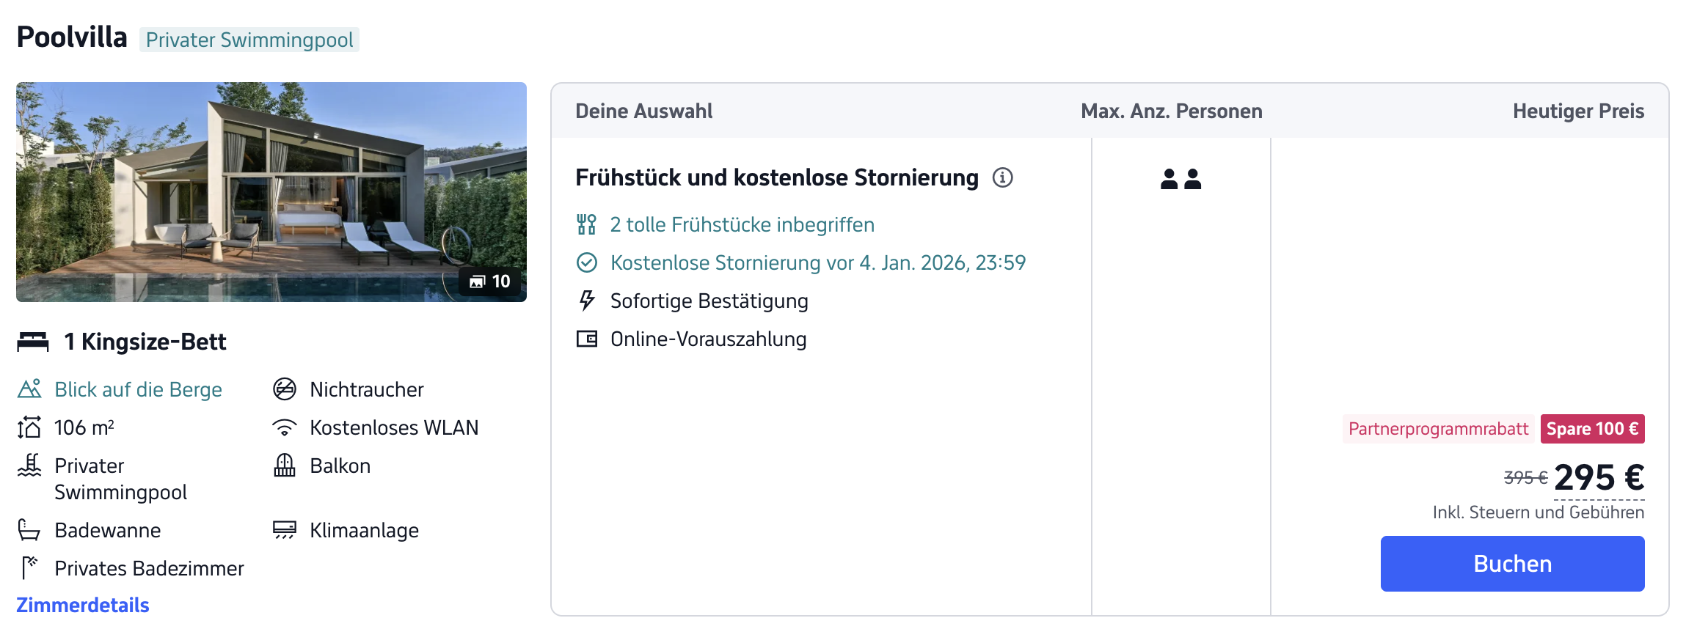Click the Blick auf die Berge link
This screenshot has height=629, width=1686.
[x=138, y=389]
